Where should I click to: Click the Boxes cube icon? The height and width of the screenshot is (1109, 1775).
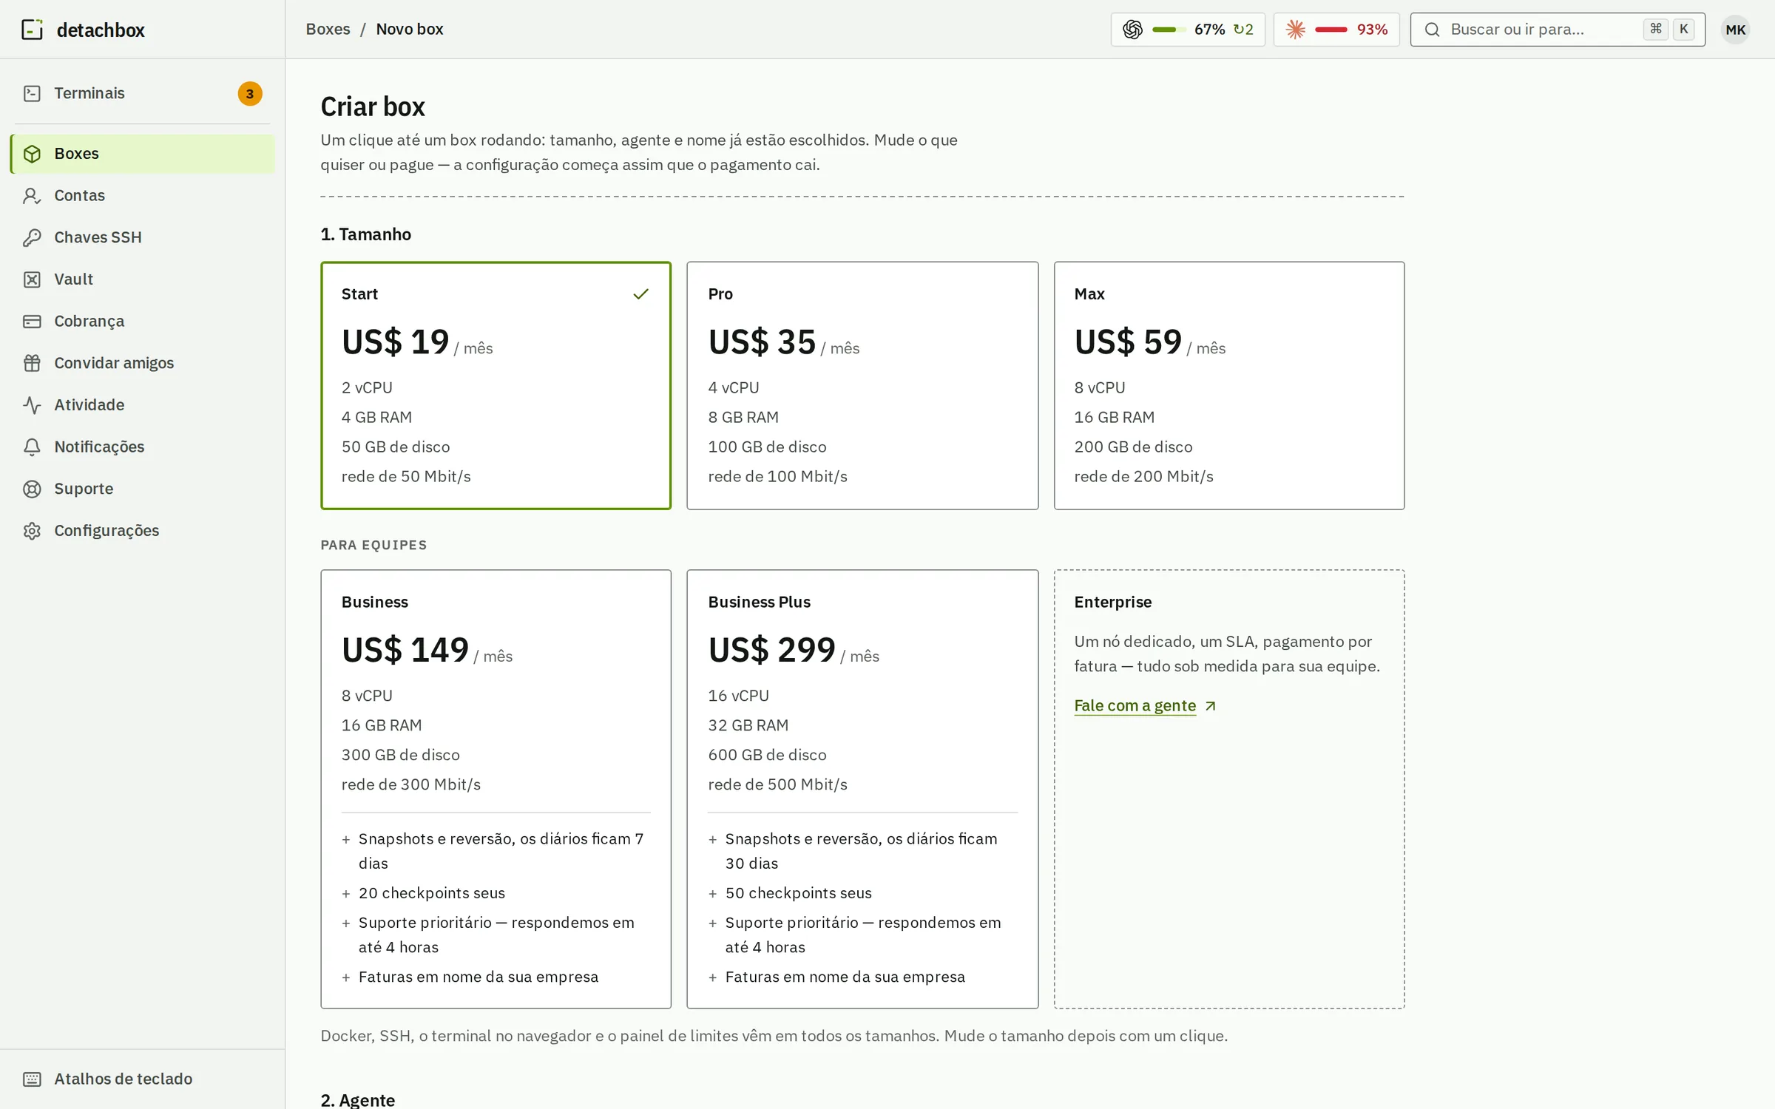click(x=32, y=154)
